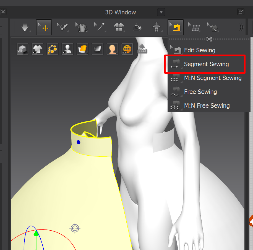
Task: Choose M:N Segment Sewing option
Action: pyautogui.click(x=209, y=78)
